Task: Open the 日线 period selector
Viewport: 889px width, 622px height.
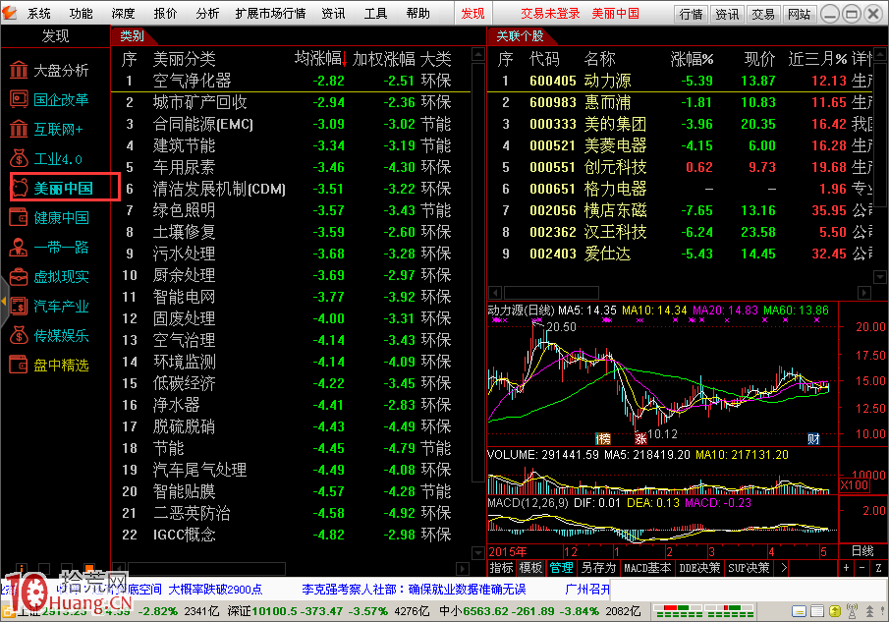Action: tap(862, 550)
